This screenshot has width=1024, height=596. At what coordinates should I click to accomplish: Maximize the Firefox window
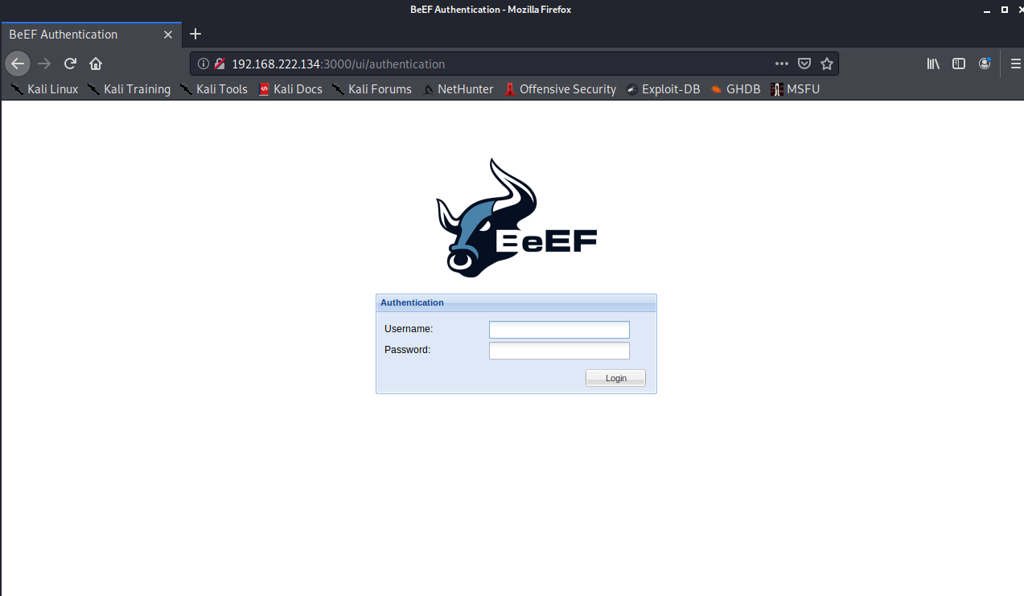(1003, 10)
